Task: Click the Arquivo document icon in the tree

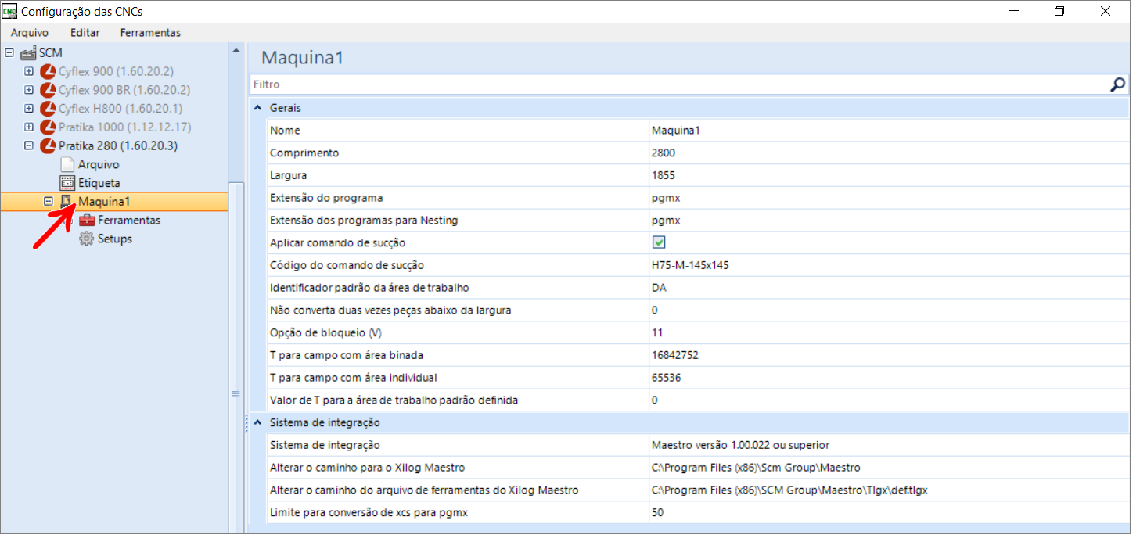Action: 68,165
